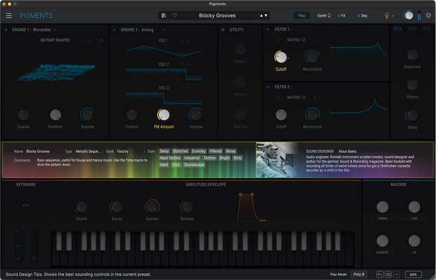Select next Filter 1 Matrix 12 type
Viewport: 436px width, 280px height.
[314, 40]
